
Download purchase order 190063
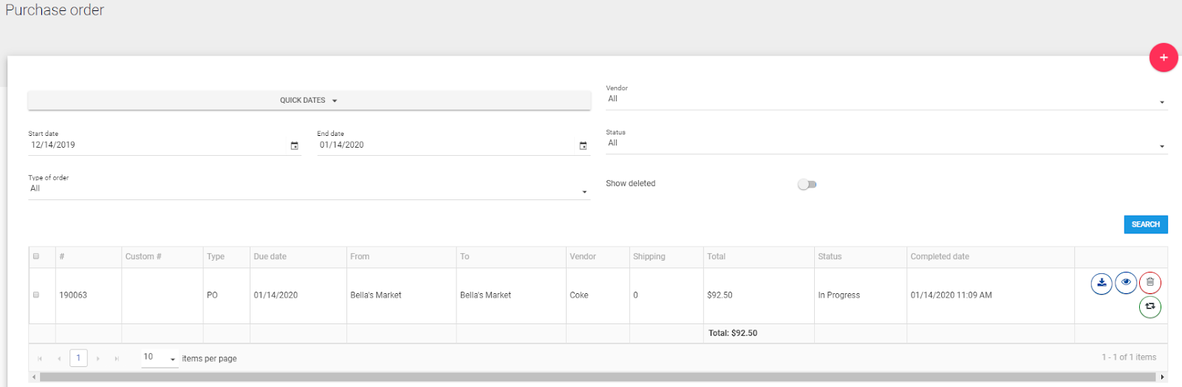click(x=1101, y=283)
